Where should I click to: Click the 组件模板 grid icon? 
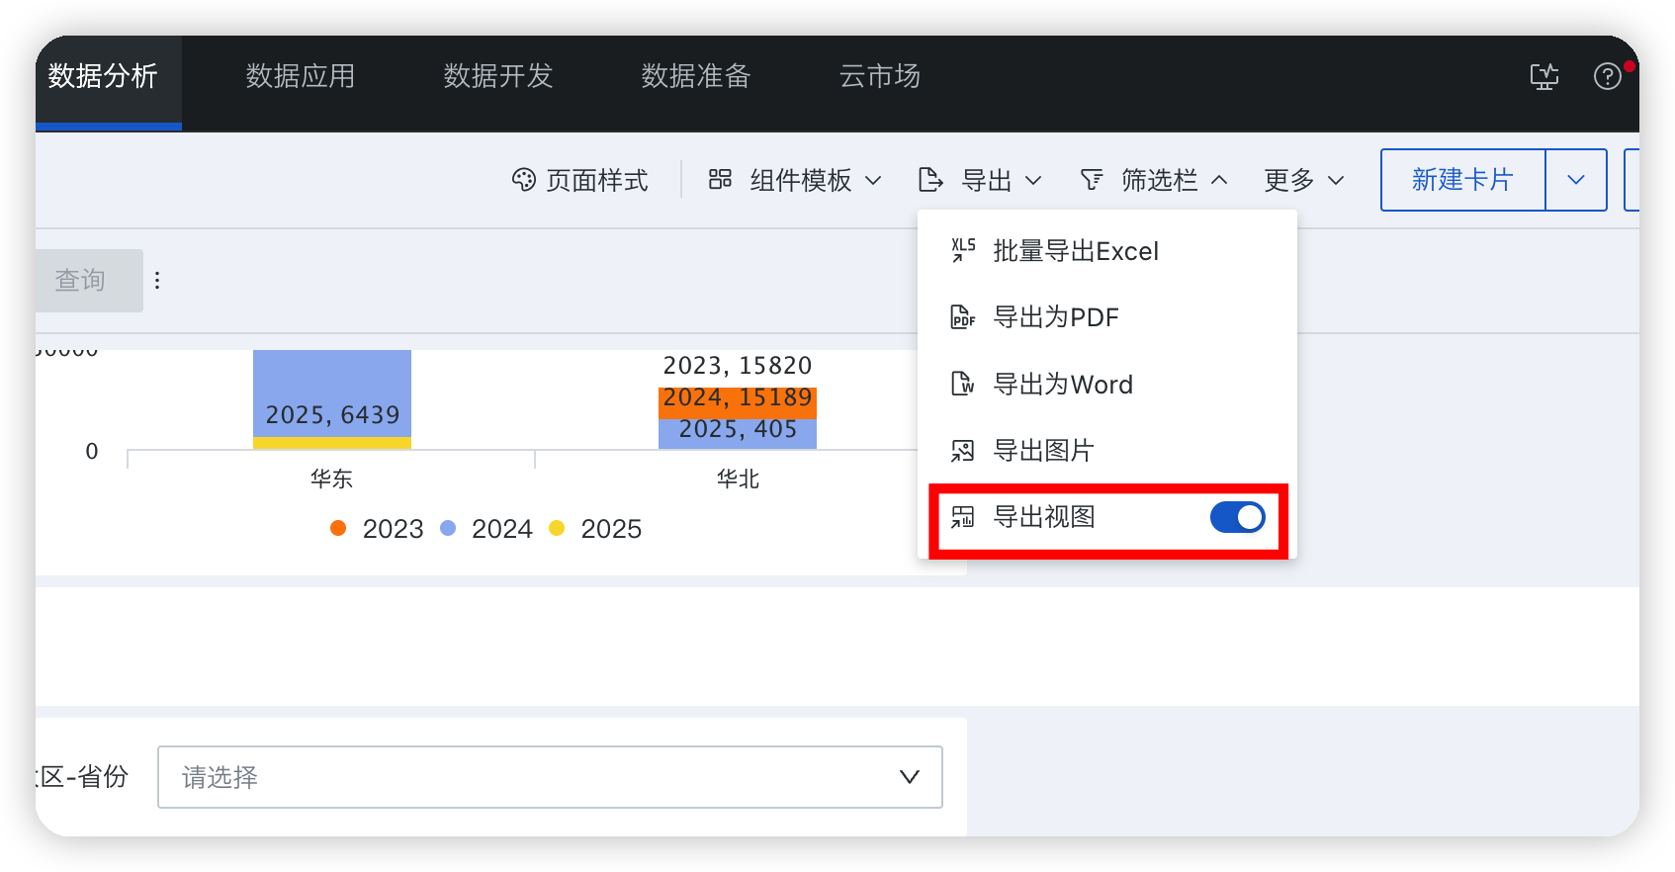[720, 179]
